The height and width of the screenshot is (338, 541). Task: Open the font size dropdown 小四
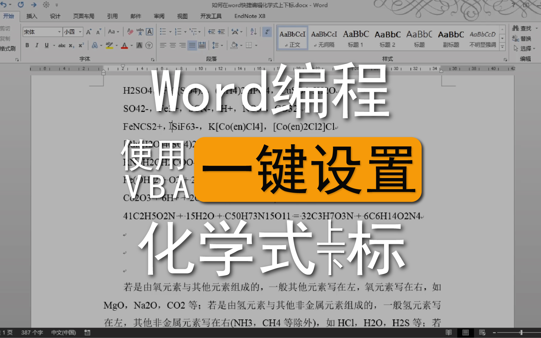tap(80, 32)
